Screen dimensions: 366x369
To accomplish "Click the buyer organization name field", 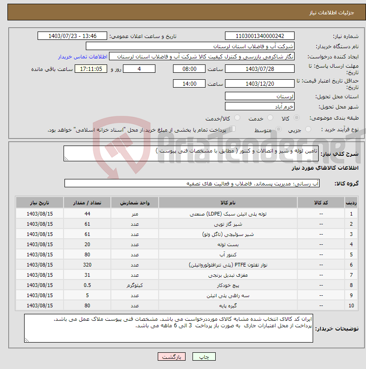I will (190, 46).
